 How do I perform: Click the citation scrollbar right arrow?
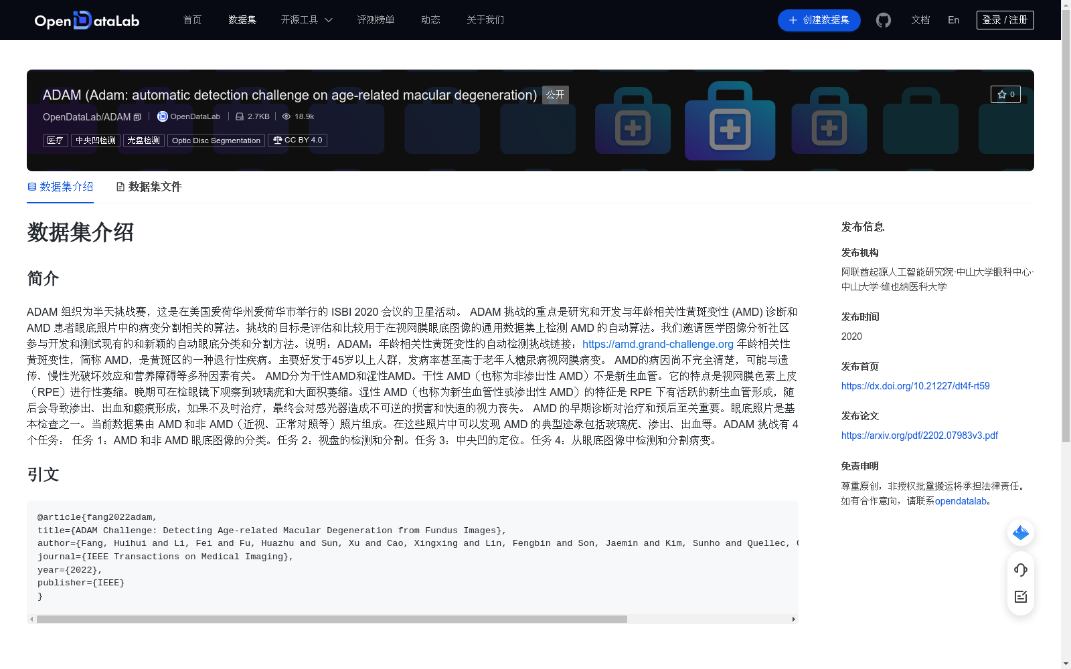794,619
